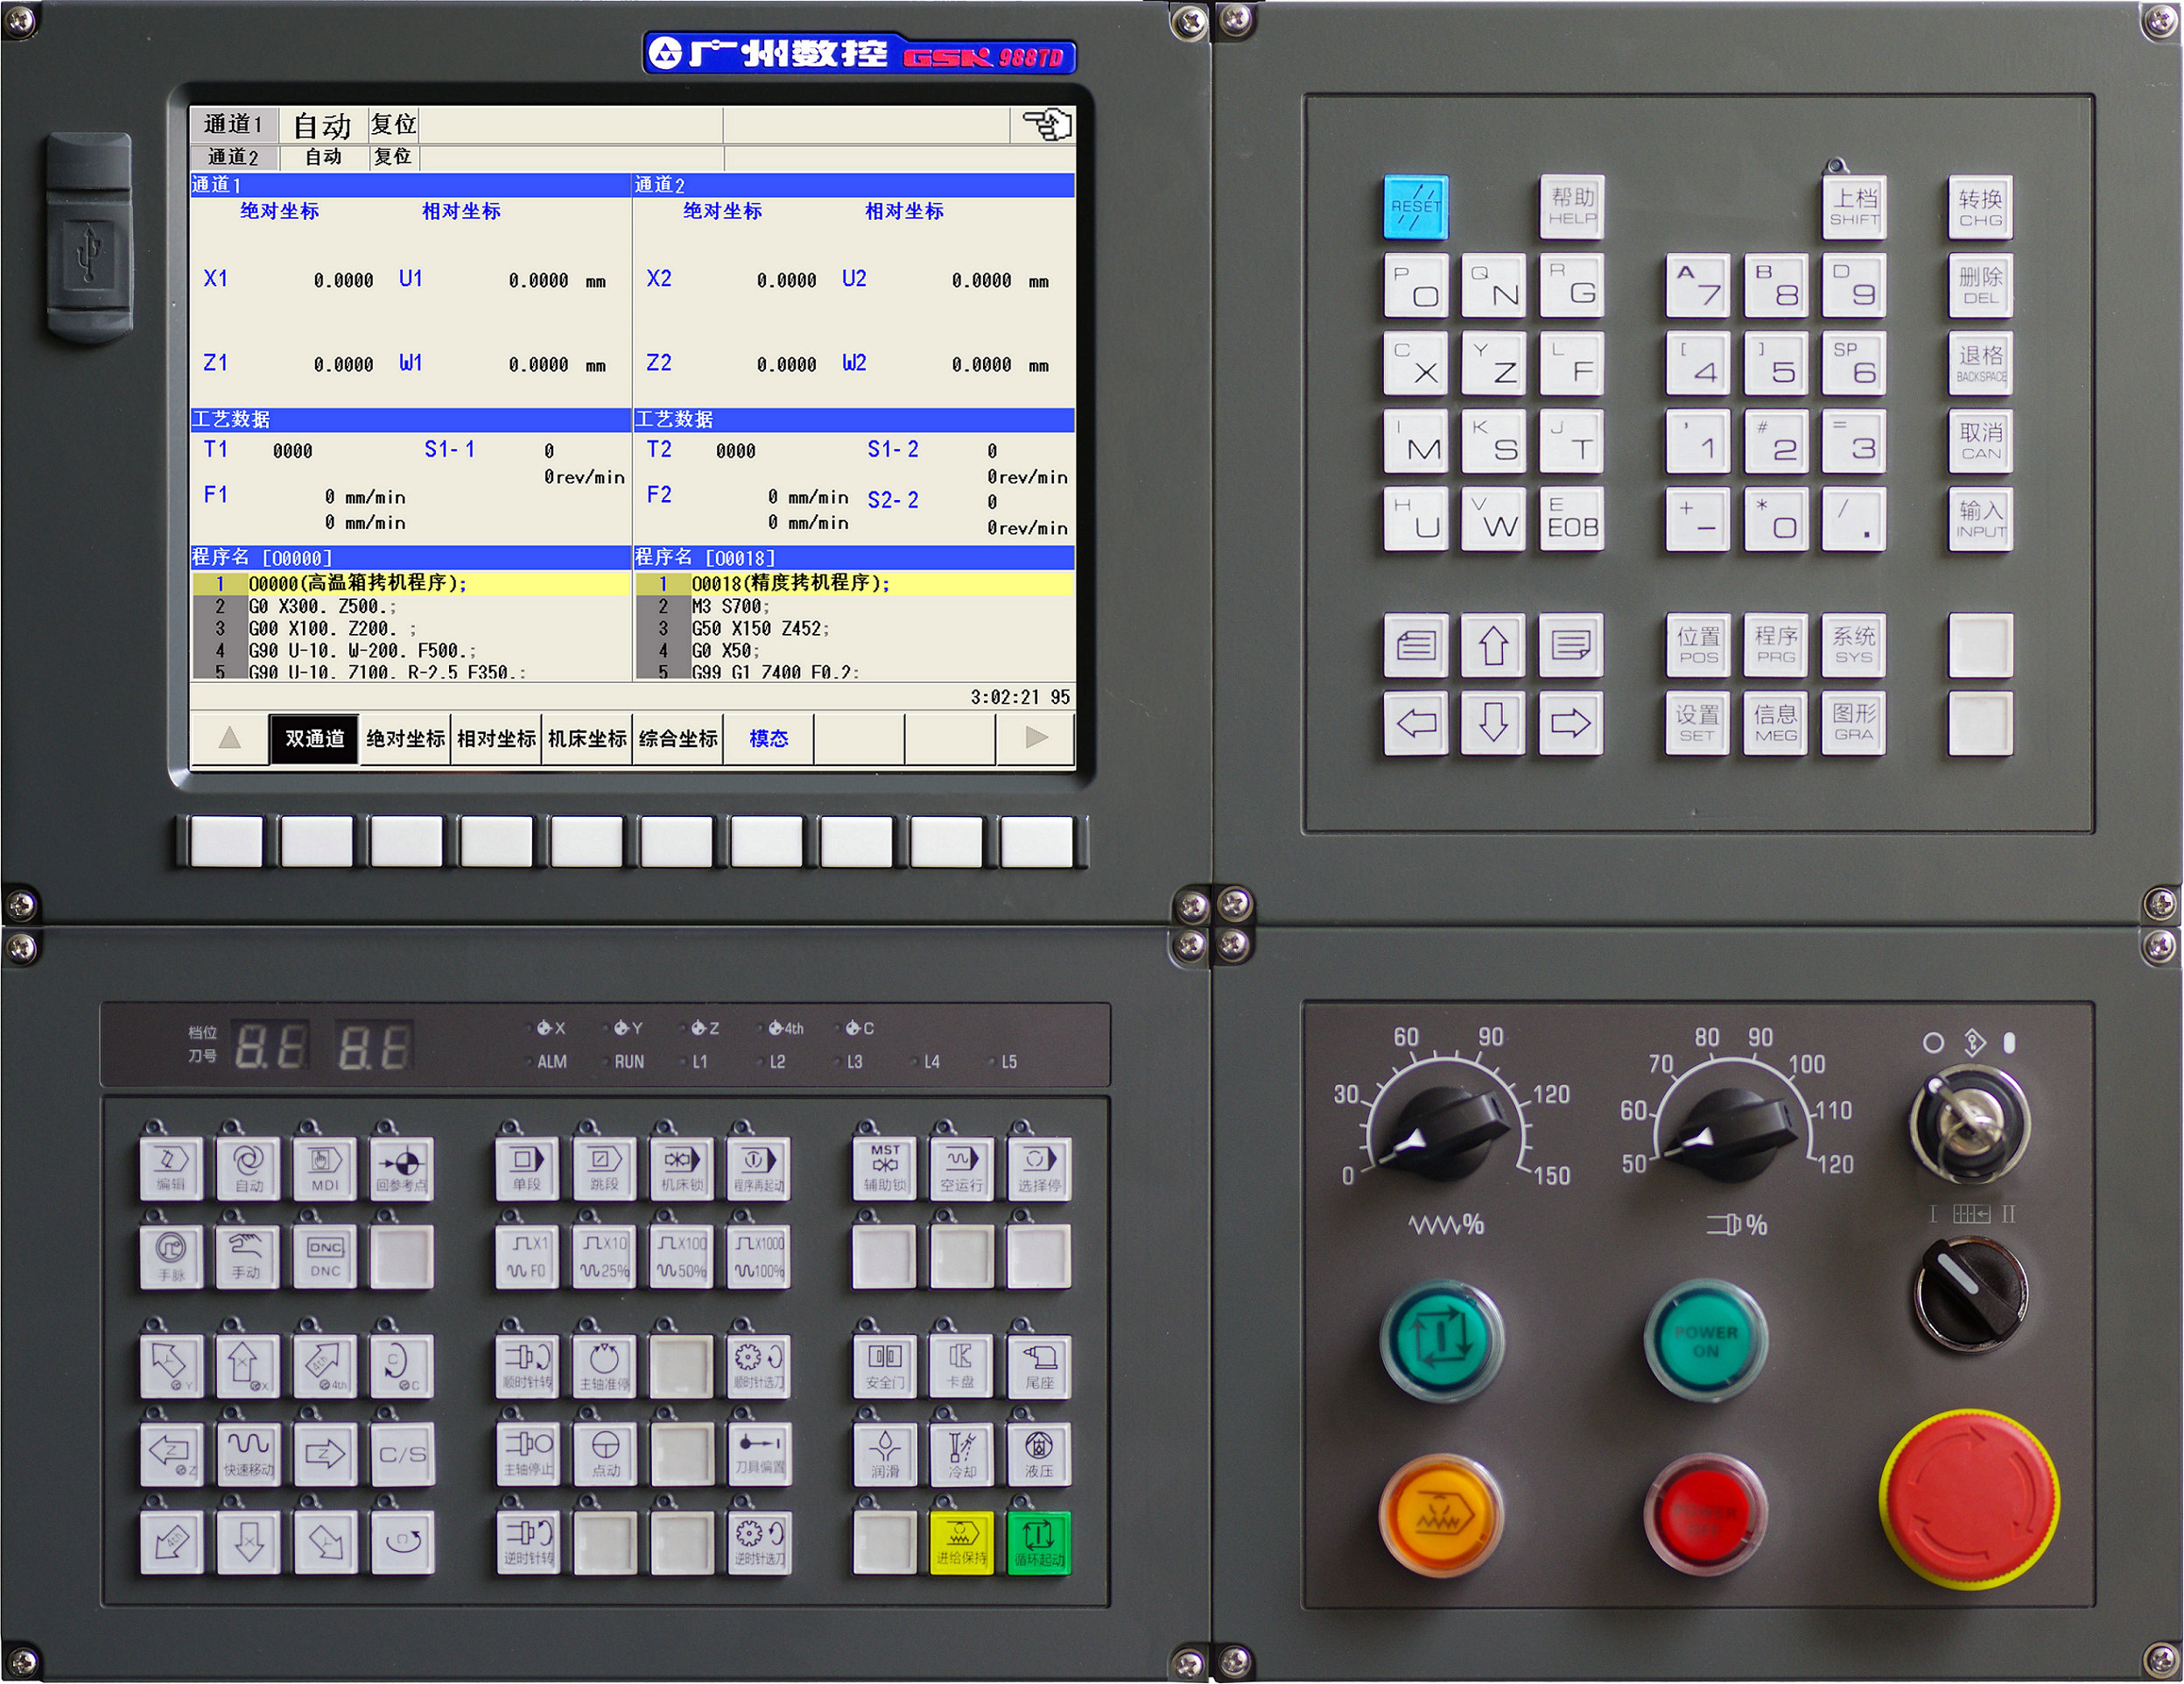The width and height of the screenshot is (2184, 1684).
Task: Select Edit mode key (编辑)
Action: coord(171,1167)
